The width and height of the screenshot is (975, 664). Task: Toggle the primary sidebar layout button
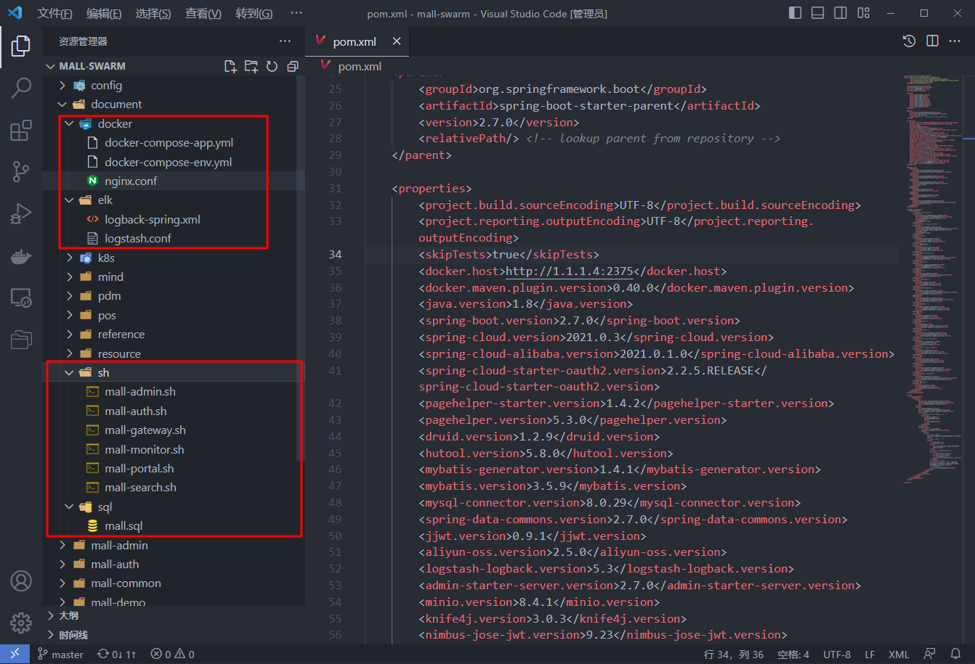click(x=795, y=13)
